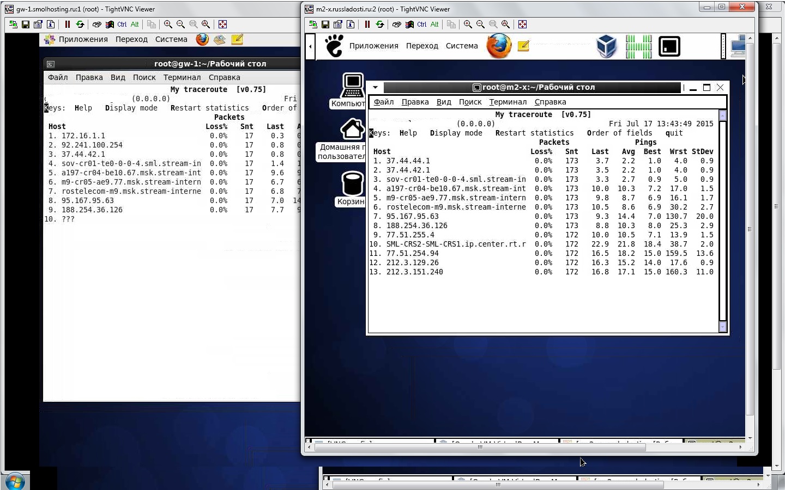Screen dimensions: 785x490
Task: Open the Приложения menu on gw-1 desktop
Action: coord(83,39)
